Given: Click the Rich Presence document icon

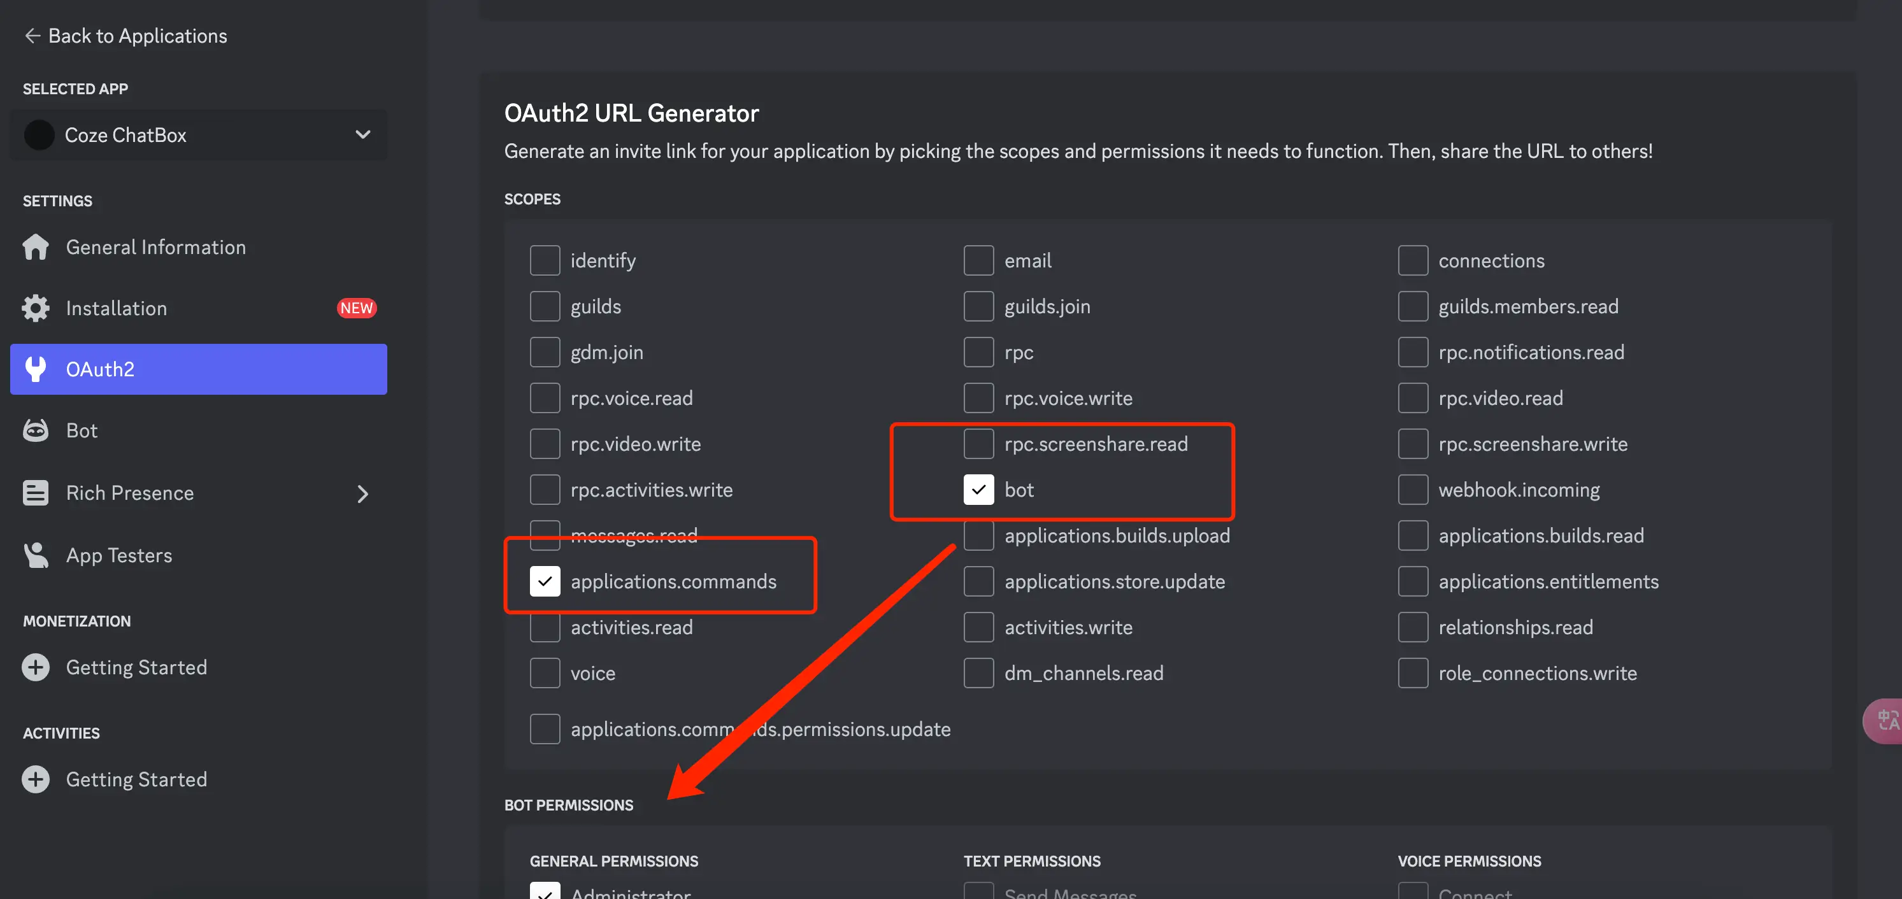Looking at the screenshot, I should pos(36,492).
